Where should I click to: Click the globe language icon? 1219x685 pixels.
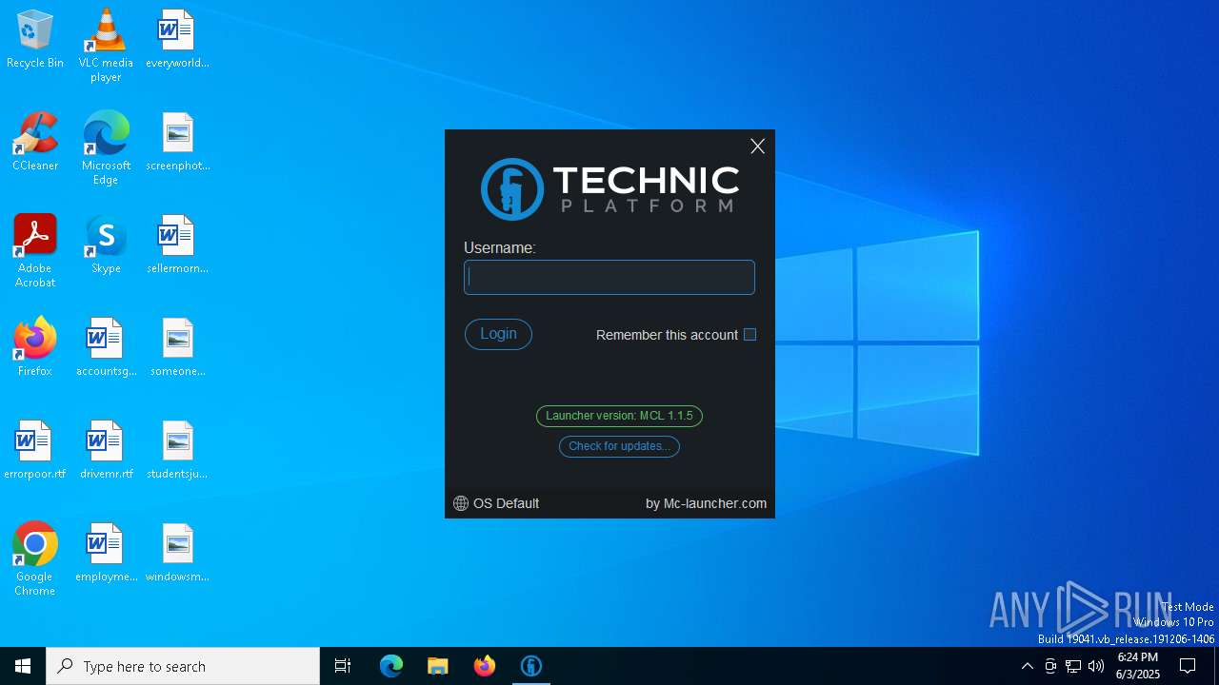[x=461, y=503]
